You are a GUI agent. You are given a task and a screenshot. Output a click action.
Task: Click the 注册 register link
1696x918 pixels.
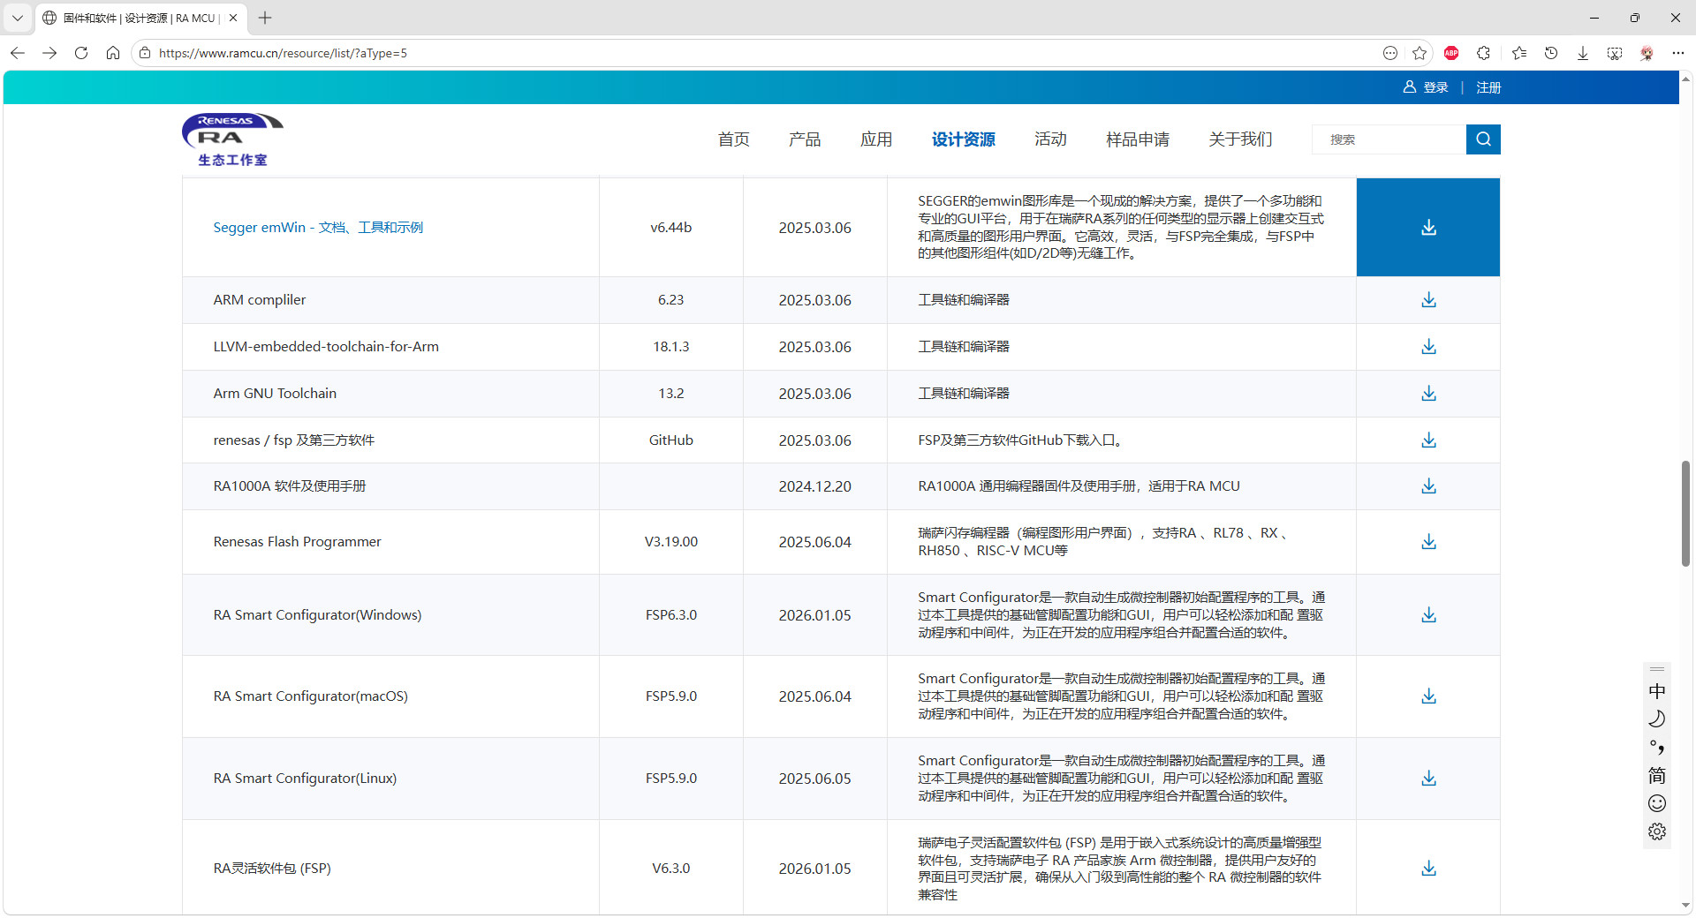pyautogui.click(x=1488, y=87)
